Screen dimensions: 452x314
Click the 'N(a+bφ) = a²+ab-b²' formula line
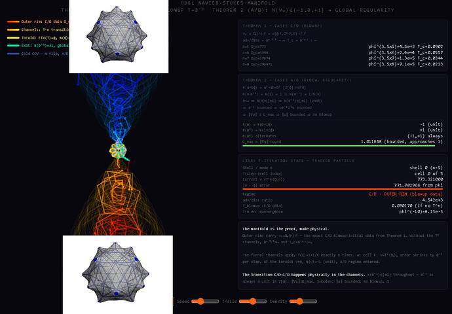click(x=274, y=88)
